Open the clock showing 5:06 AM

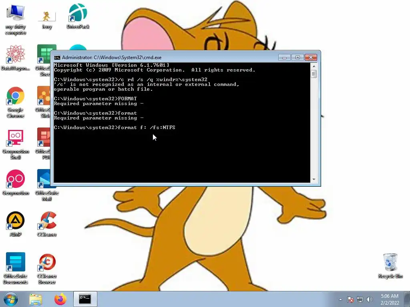[x=390, y=299]
